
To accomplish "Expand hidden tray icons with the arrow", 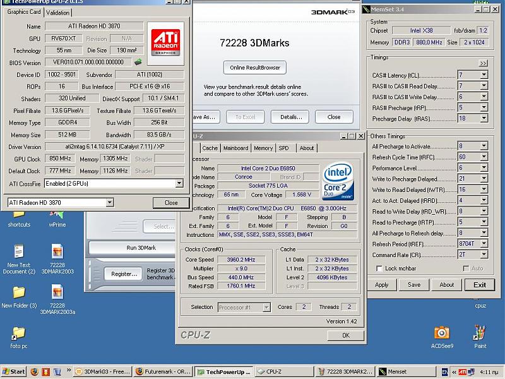I will [454, 372].
